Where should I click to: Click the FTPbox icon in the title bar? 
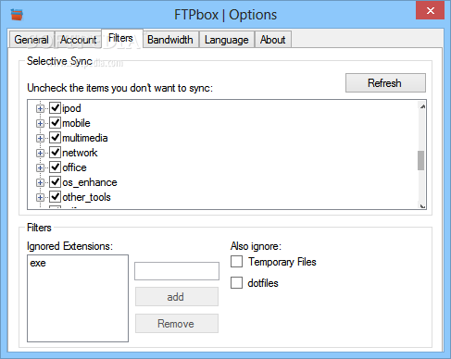tap(17, 15)
